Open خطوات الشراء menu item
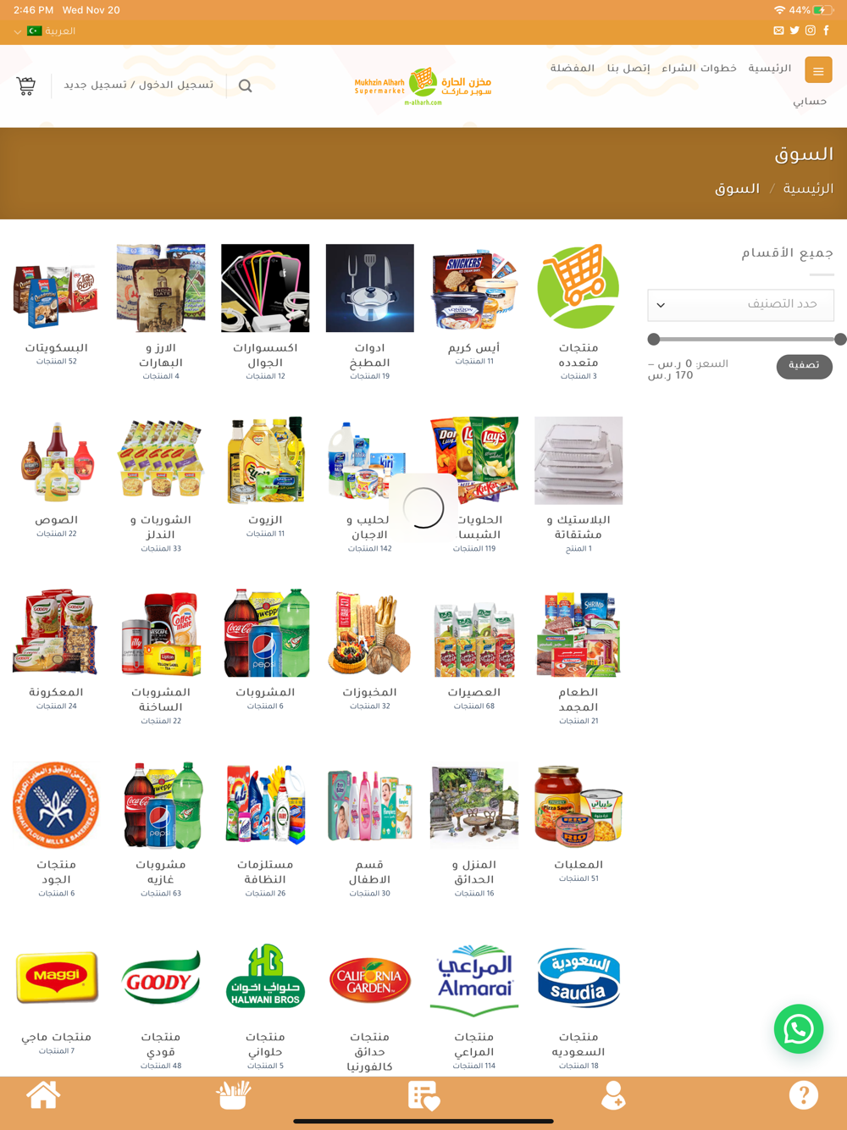Image resolution: width=847 pixels, height=1130 pixels. [699, 69]
